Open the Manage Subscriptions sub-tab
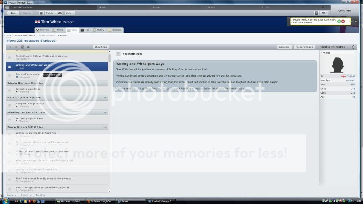 (x=25, y=36)
